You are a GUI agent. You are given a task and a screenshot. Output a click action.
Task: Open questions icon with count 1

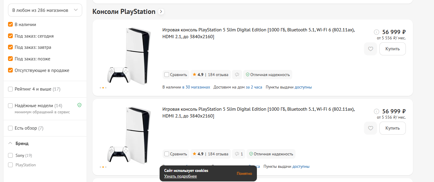pyautogui.click(x=239, y=154)
